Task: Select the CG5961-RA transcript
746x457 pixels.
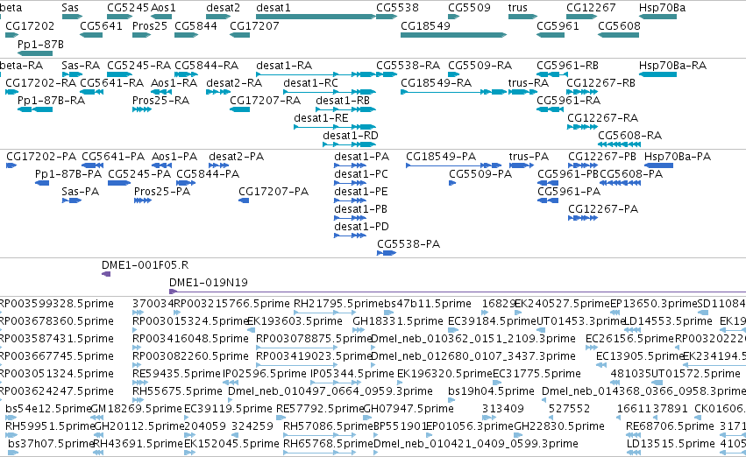Action: (550, 109)
